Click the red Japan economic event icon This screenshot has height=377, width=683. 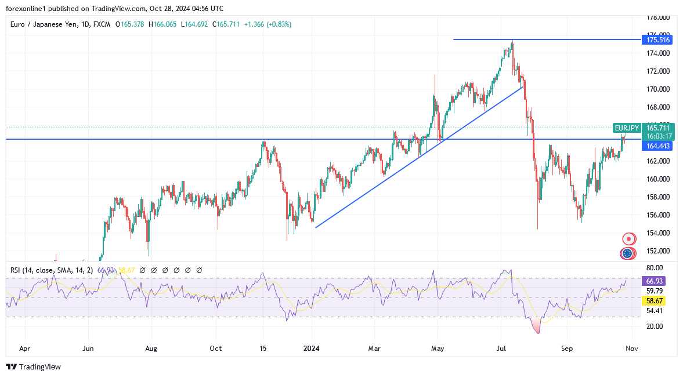[628, 238]
